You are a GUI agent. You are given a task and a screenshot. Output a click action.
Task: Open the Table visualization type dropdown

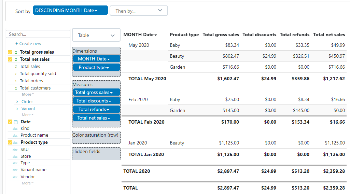click(96, 35)
